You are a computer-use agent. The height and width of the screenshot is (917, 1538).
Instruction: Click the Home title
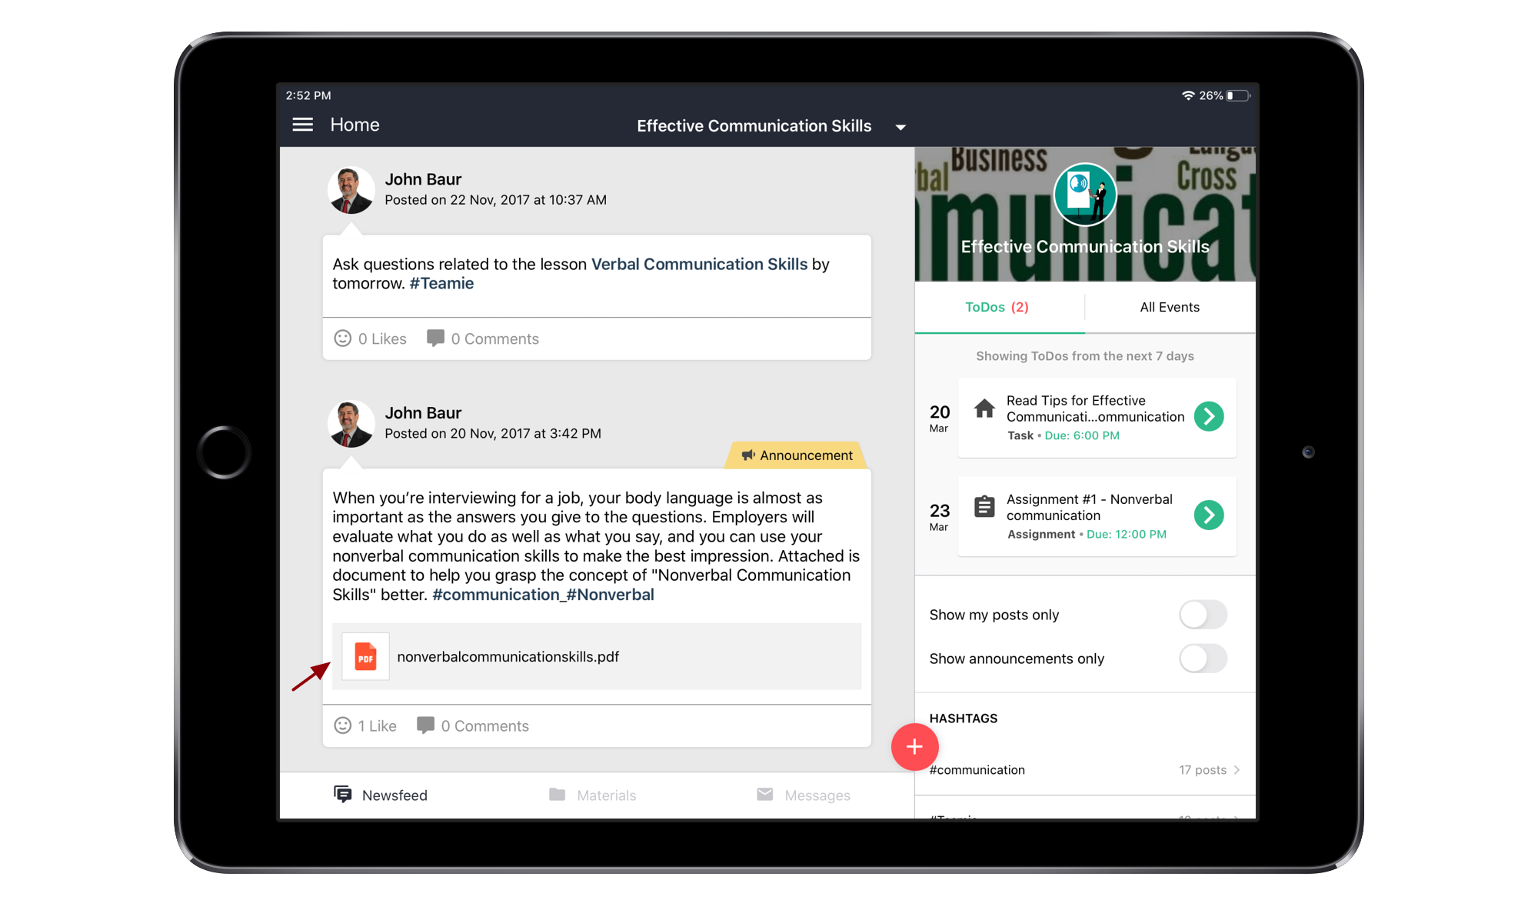[355, 125]
